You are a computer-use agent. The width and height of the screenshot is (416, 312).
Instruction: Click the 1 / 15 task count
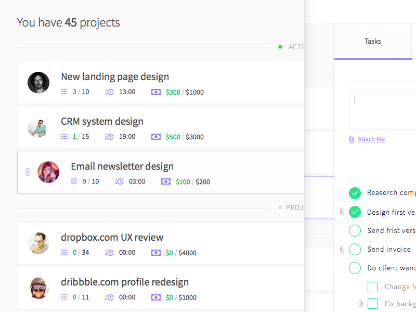[81, 136]
